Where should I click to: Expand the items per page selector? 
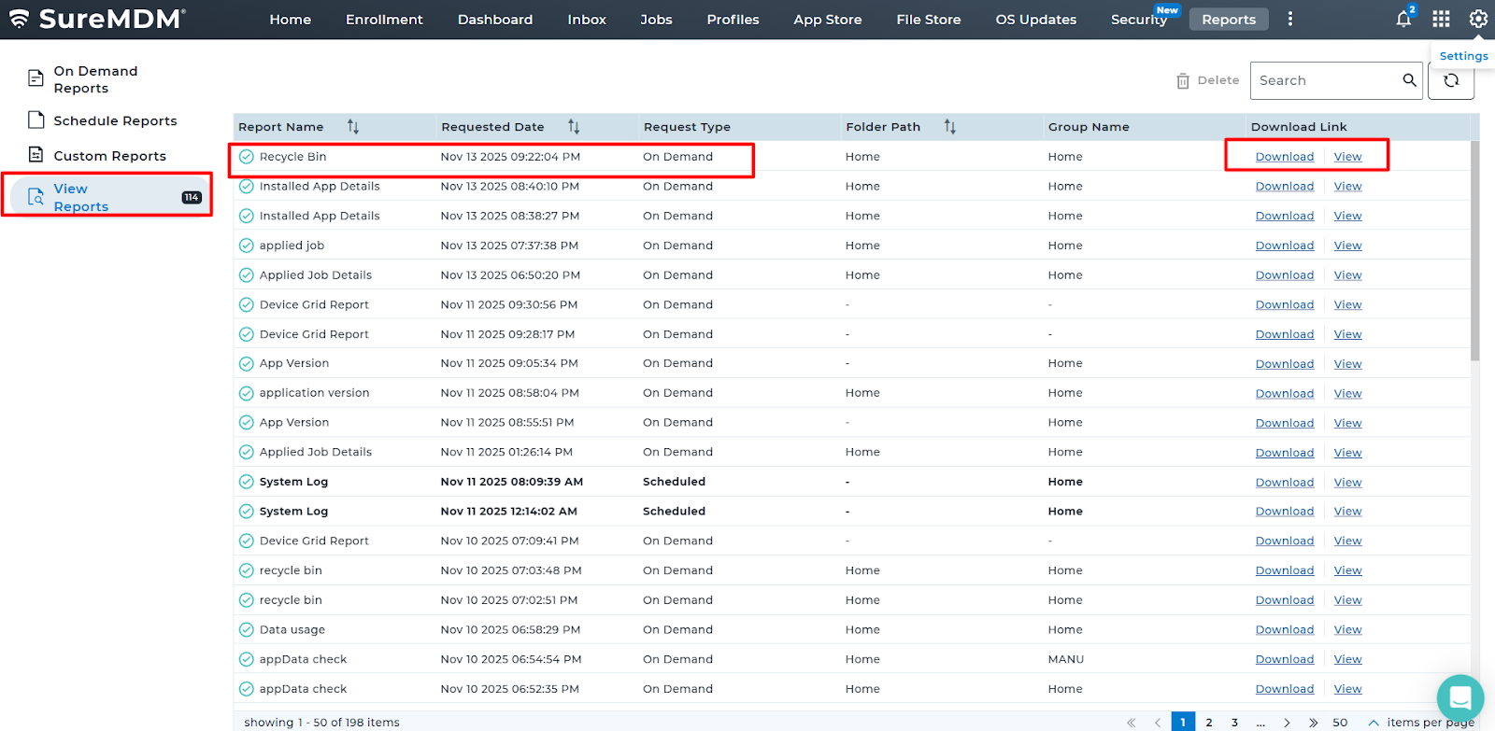point(1373,723)
